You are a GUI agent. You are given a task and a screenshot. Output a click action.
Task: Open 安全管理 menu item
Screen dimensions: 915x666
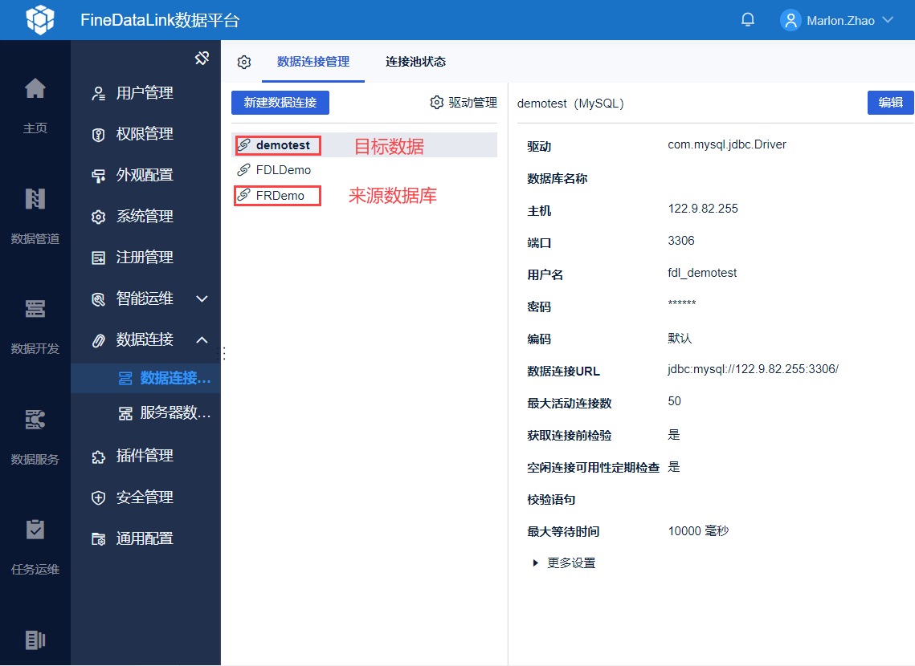145,497
